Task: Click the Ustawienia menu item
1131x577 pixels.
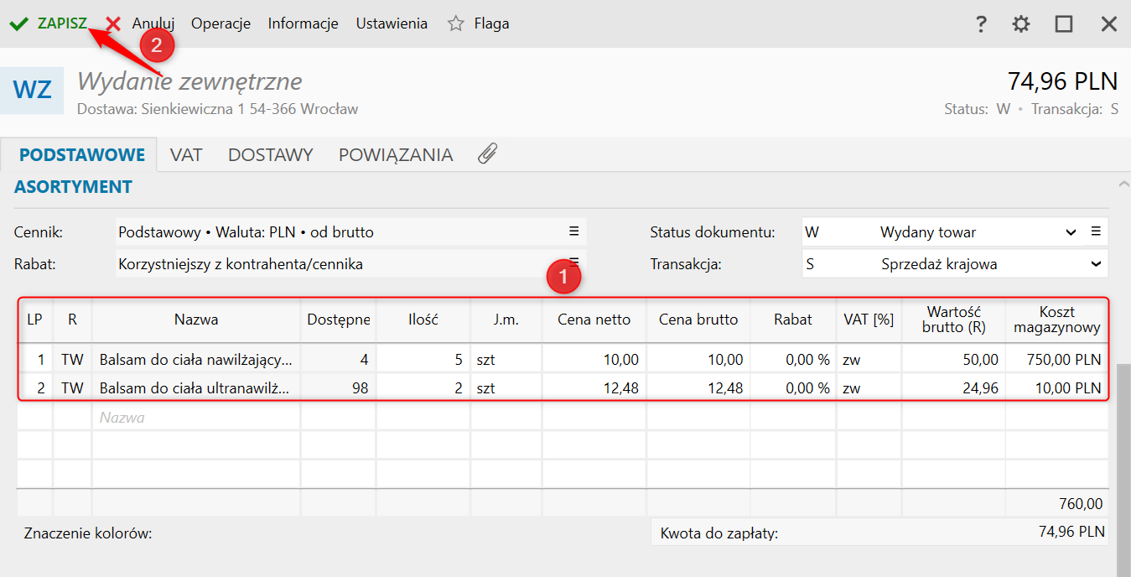Action: click(392, 23)
